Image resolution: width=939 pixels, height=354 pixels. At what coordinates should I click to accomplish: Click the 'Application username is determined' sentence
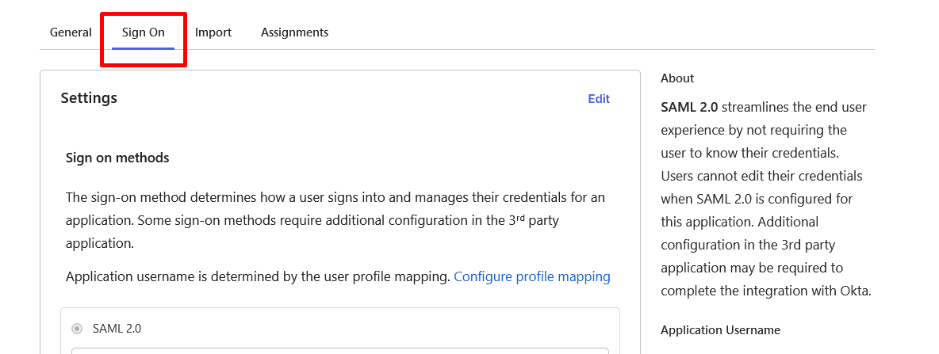tap(259, 277)
